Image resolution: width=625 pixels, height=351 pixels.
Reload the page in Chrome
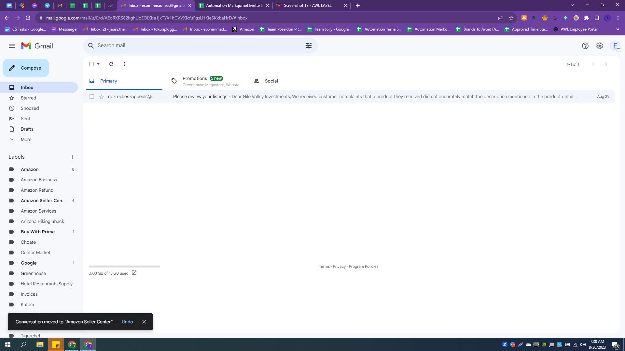pos(28,18)
